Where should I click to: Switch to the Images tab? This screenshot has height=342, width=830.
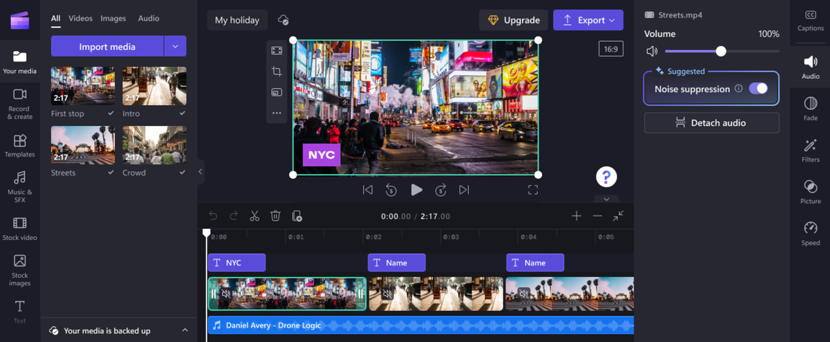coord(113,19)
